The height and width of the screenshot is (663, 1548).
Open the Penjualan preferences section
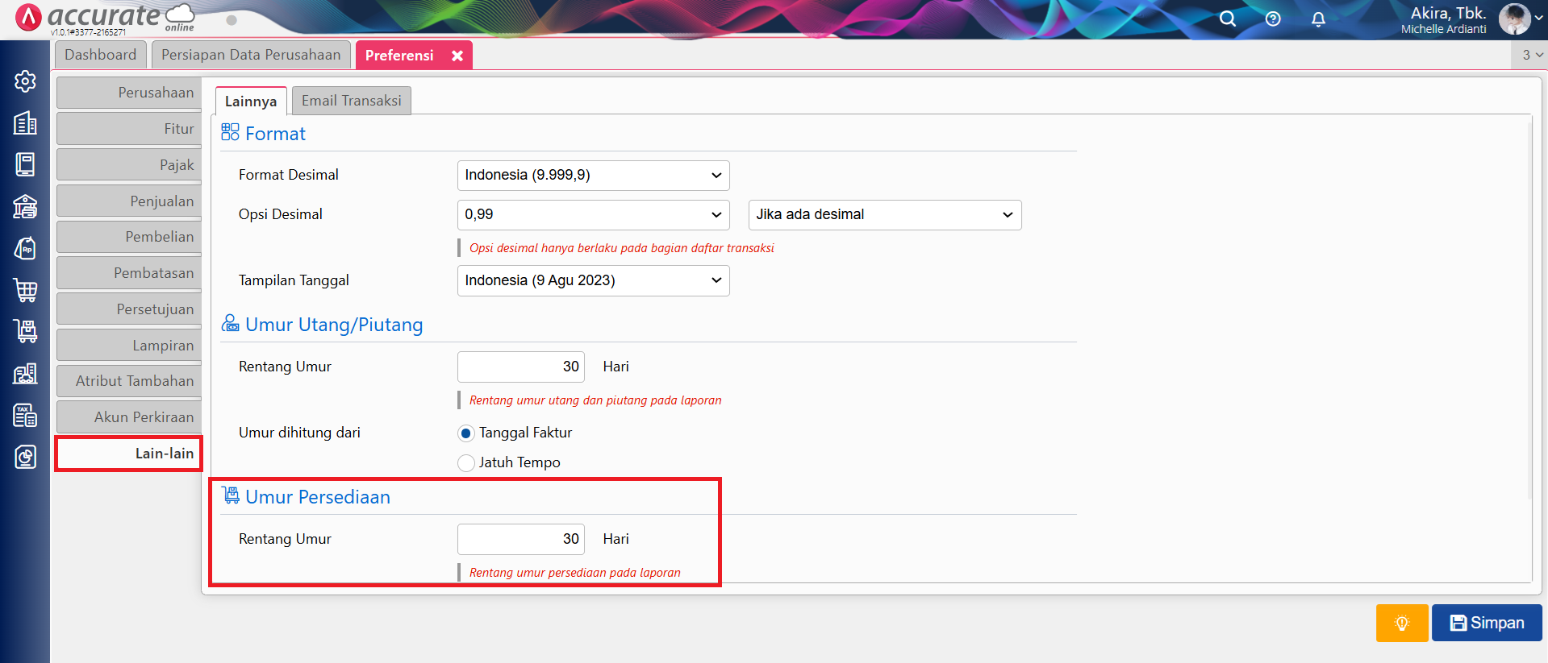[x=129, y=201]
